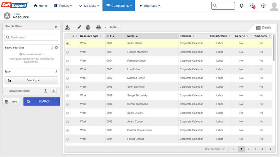Click the print icon

click(x=98, y=27)
